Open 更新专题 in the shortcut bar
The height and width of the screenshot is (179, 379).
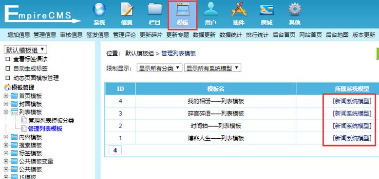click(x=177, y=35)
